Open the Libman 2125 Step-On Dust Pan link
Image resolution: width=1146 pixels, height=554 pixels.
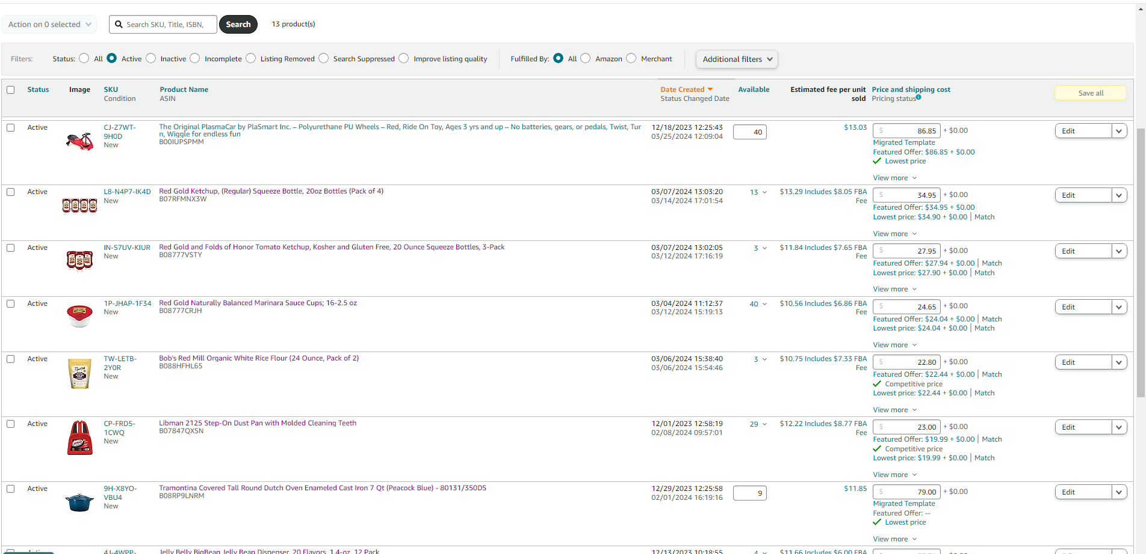click(258, 423)
